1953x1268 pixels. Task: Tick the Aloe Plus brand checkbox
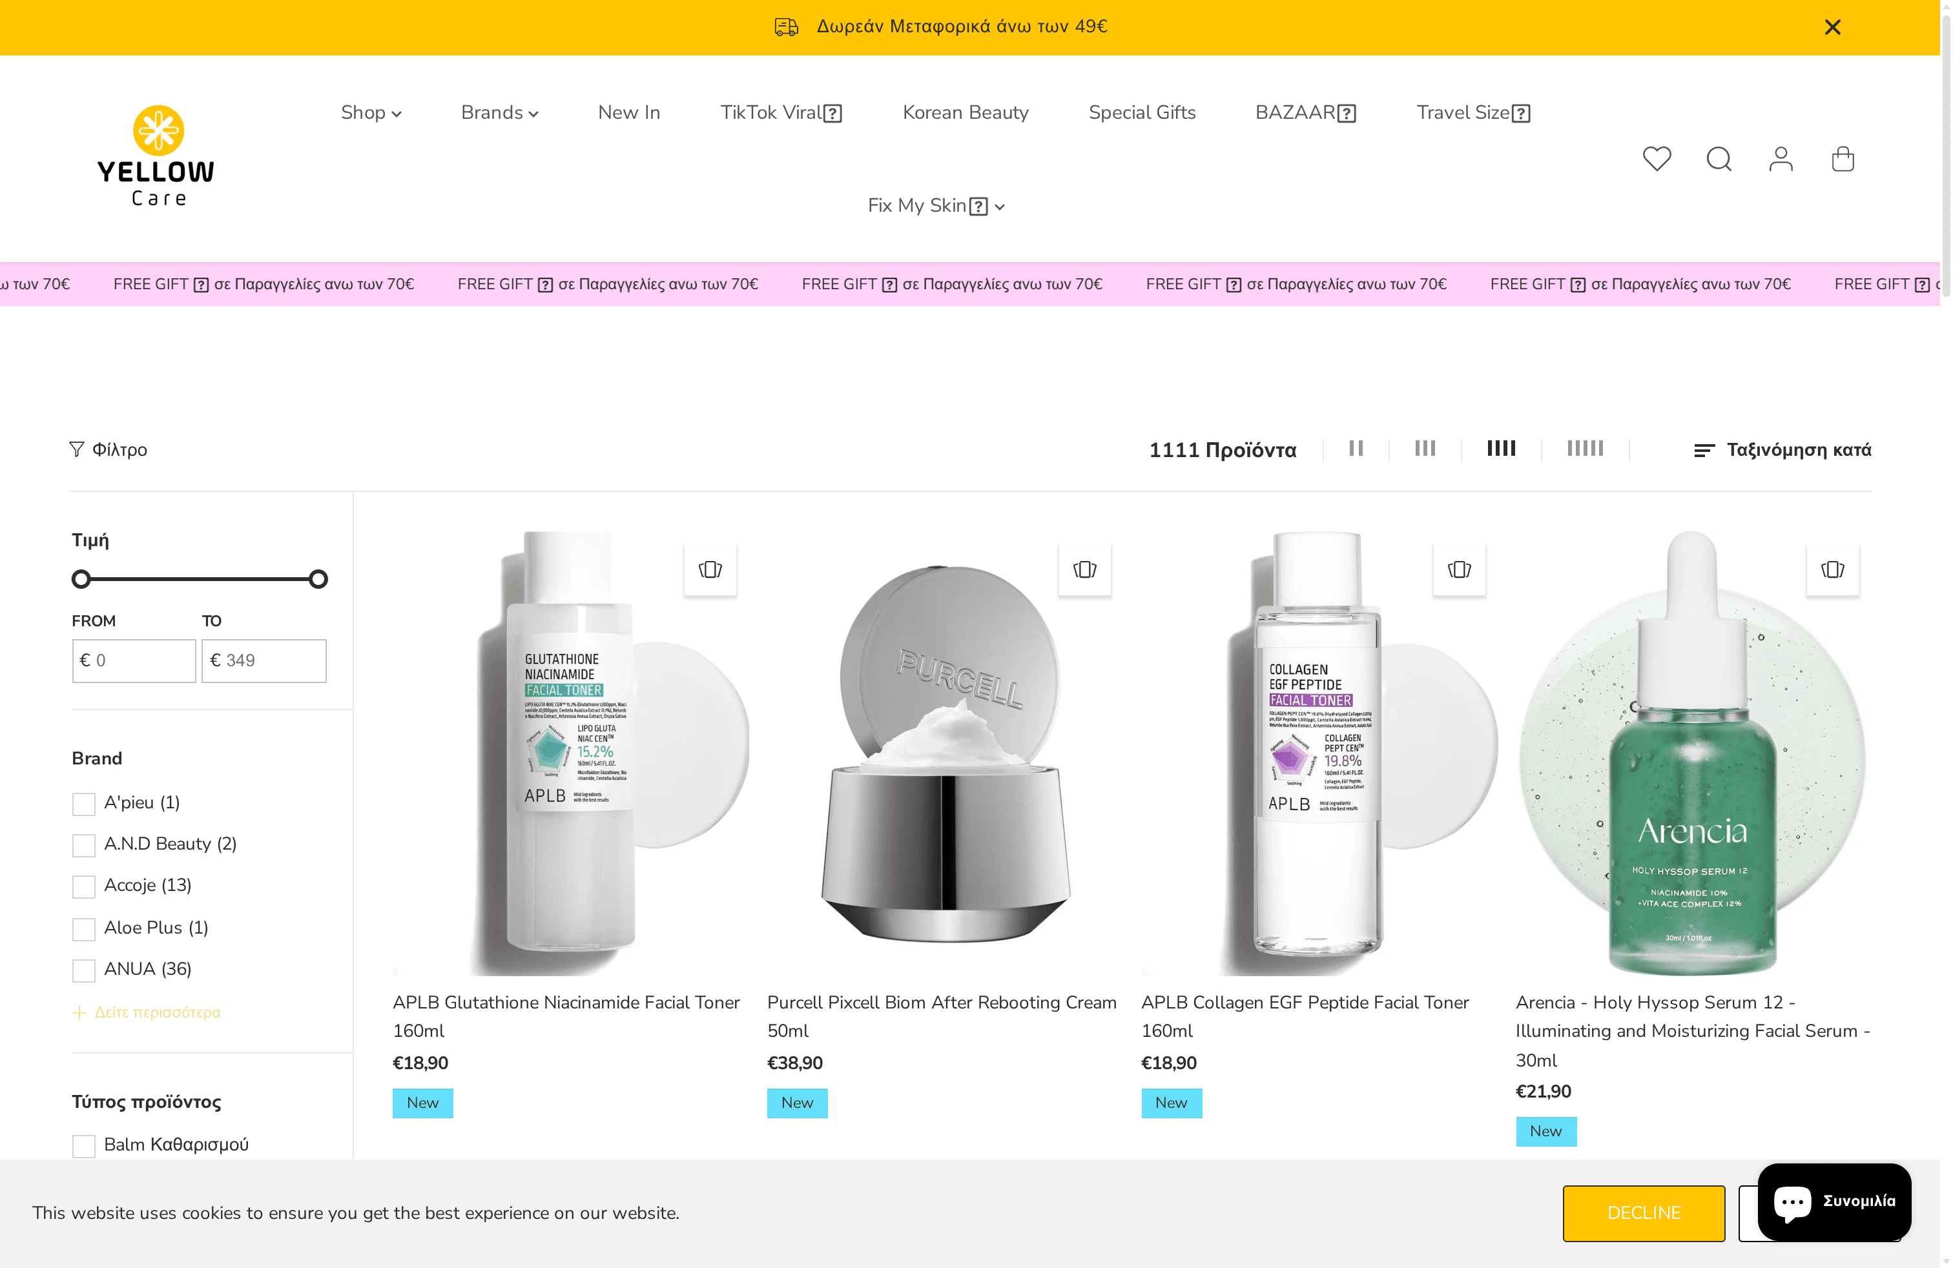84,929
